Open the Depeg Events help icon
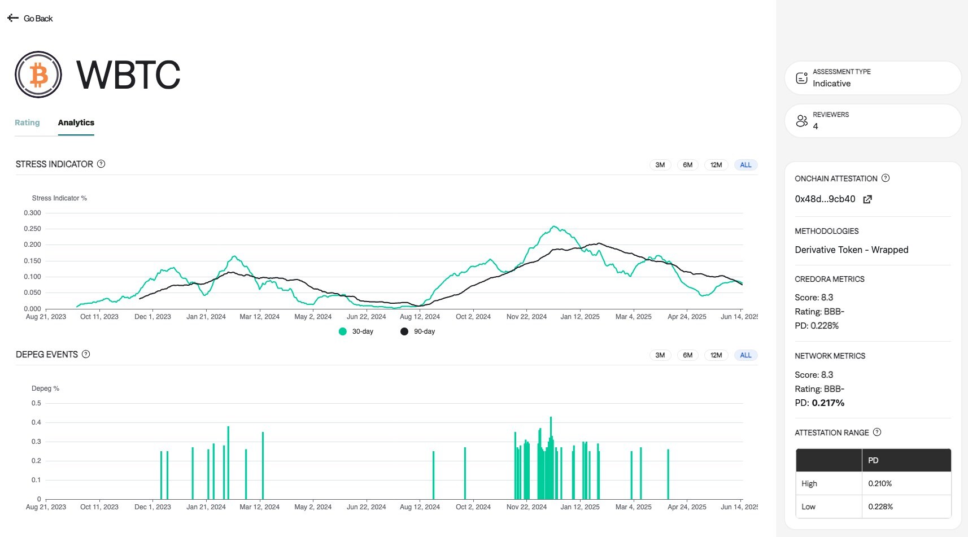 (86, 354)
